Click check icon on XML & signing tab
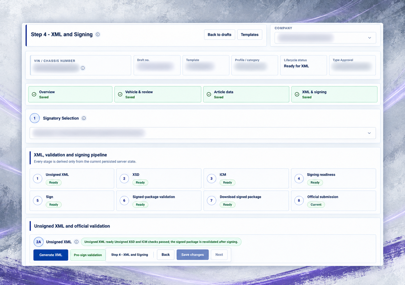This screenshot has width=405, height=285. [x=297, y=94]
